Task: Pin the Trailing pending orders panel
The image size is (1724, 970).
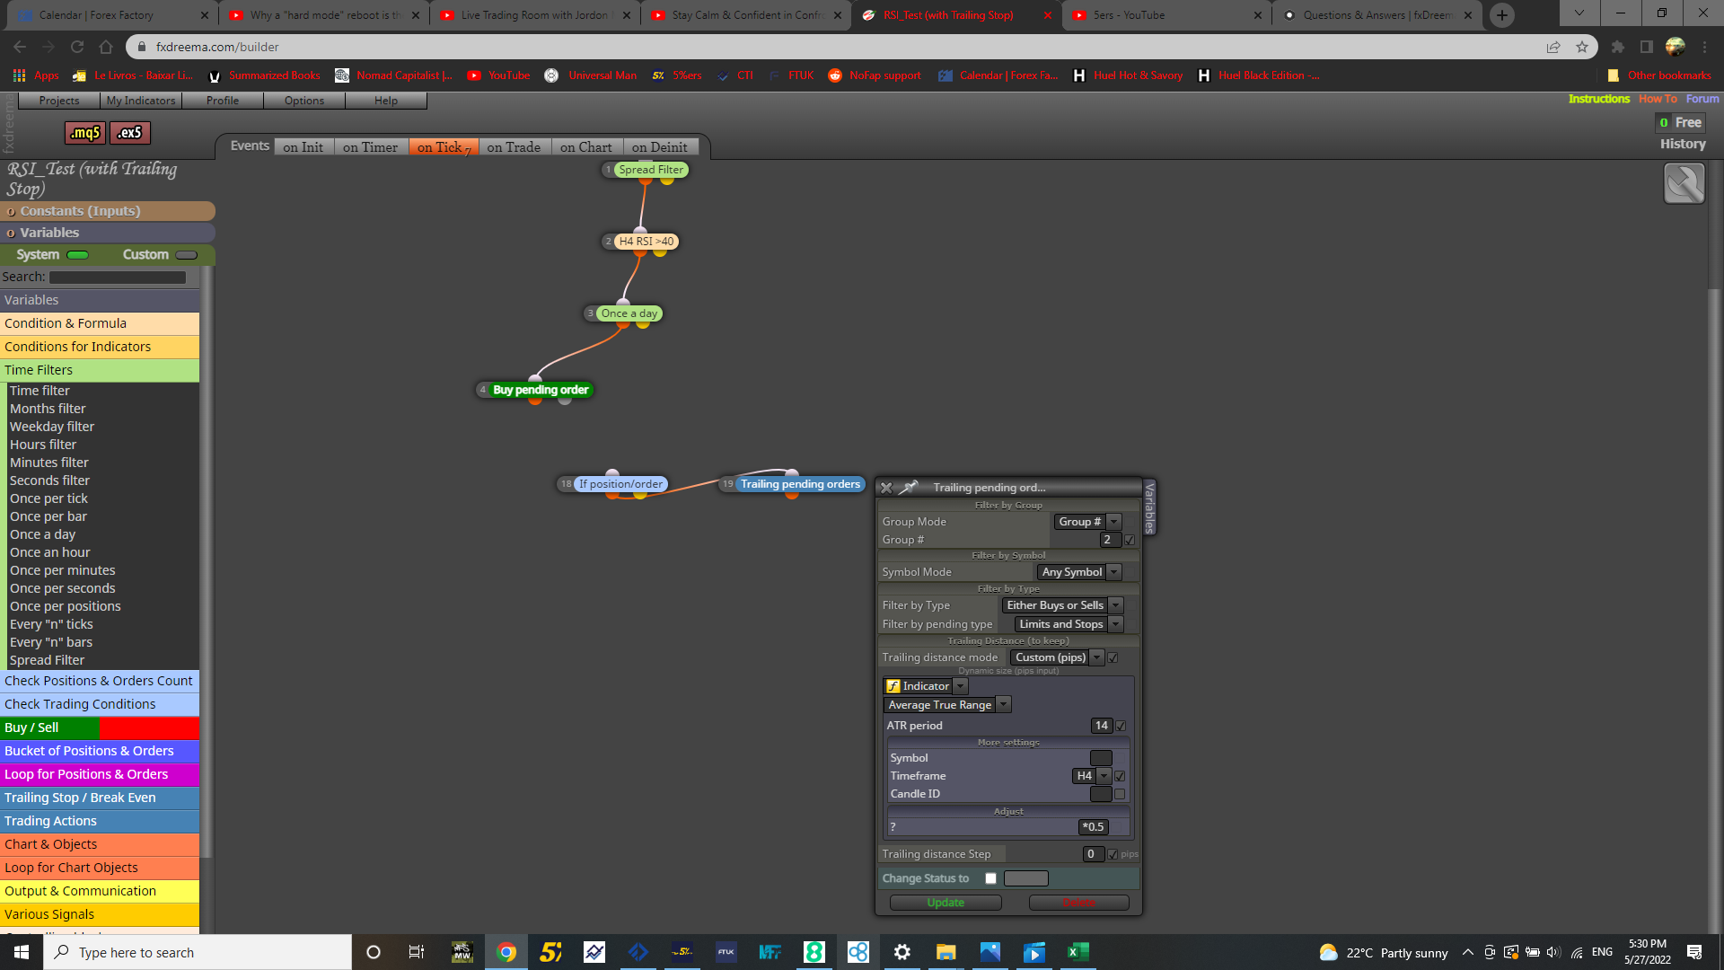Action: pyautogui.click(x=910, y=487)
